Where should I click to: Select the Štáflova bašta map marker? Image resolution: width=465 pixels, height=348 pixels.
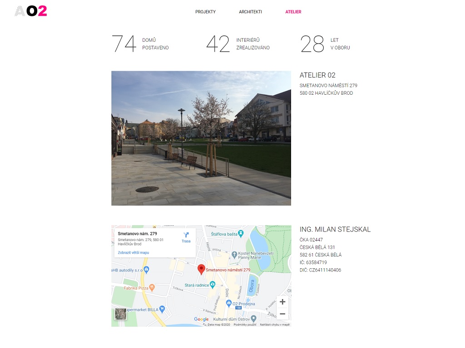(x=241, y=233)
